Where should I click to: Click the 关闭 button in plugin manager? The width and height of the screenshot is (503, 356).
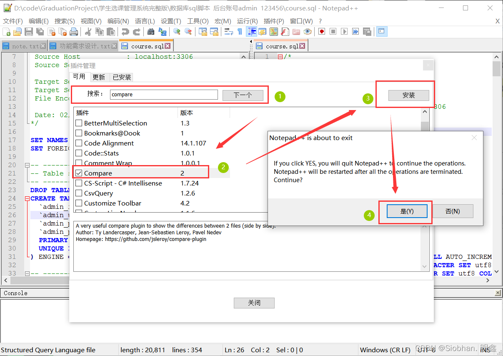click(x=254, y=303)
